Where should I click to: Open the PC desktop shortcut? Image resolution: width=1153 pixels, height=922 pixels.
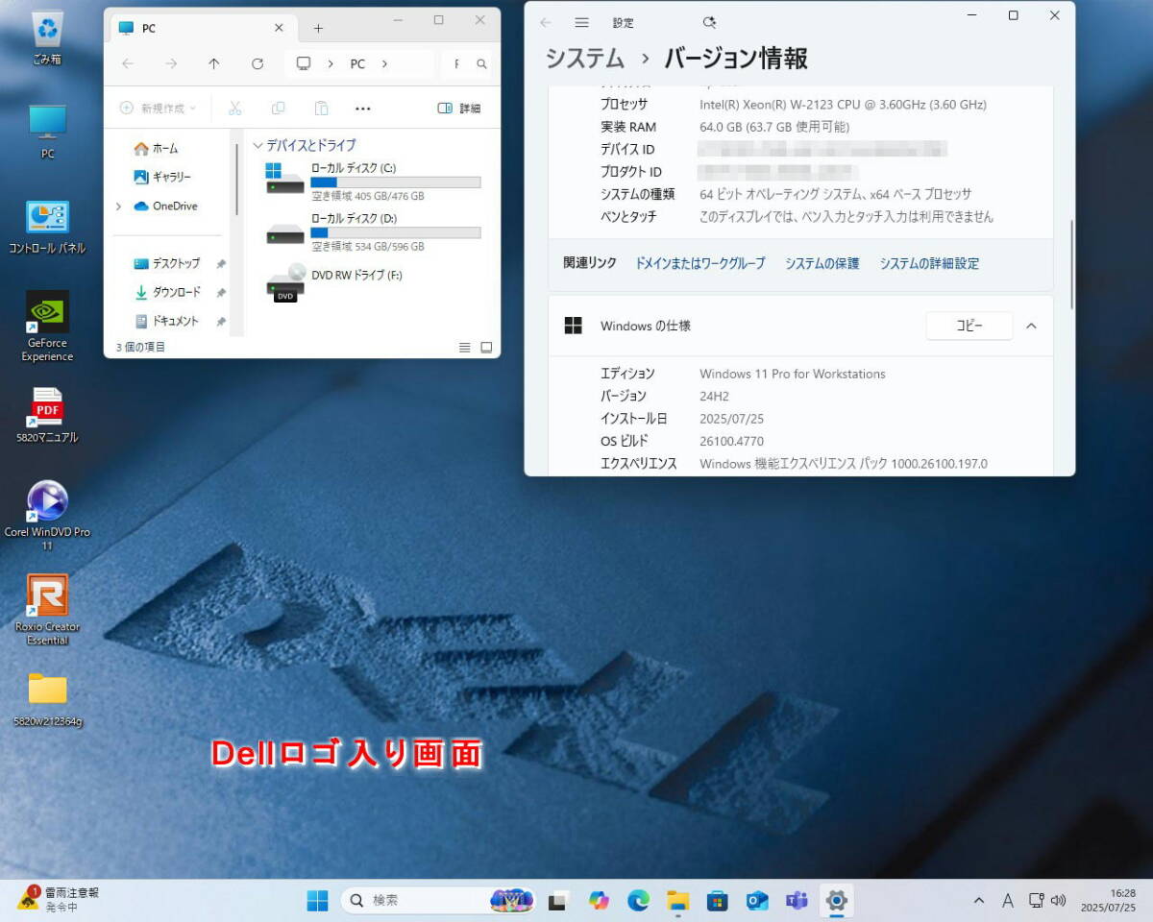click(47, 132)
